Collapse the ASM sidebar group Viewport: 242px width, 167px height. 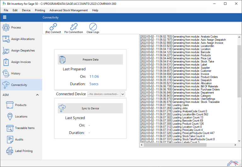(37, 95)
